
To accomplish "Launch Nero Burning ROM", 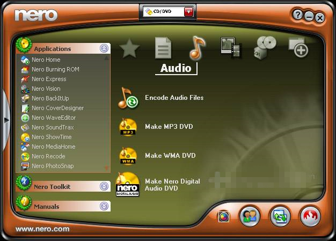I will 55,69.
